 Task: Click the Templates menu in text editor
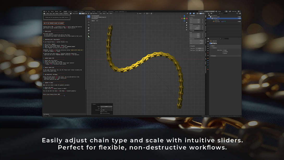click(x=66, y=13)
